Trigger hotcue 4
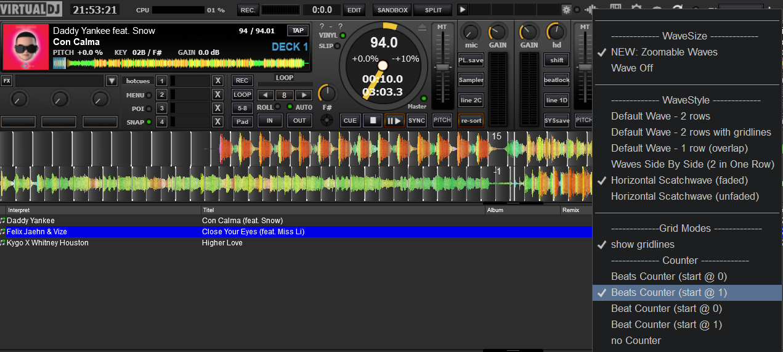This screenshot has width=783, height=352. (161, 121)
